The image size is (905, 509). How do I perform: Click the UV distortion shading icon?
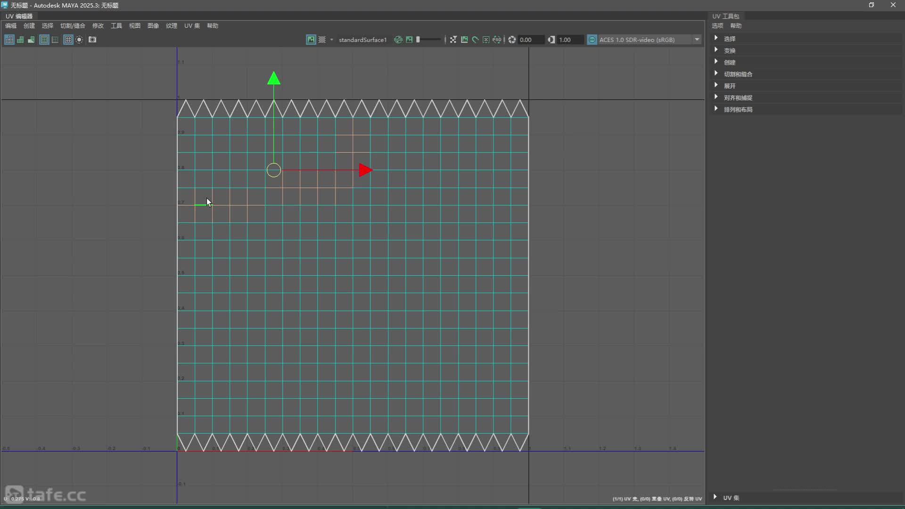[31, 40]
